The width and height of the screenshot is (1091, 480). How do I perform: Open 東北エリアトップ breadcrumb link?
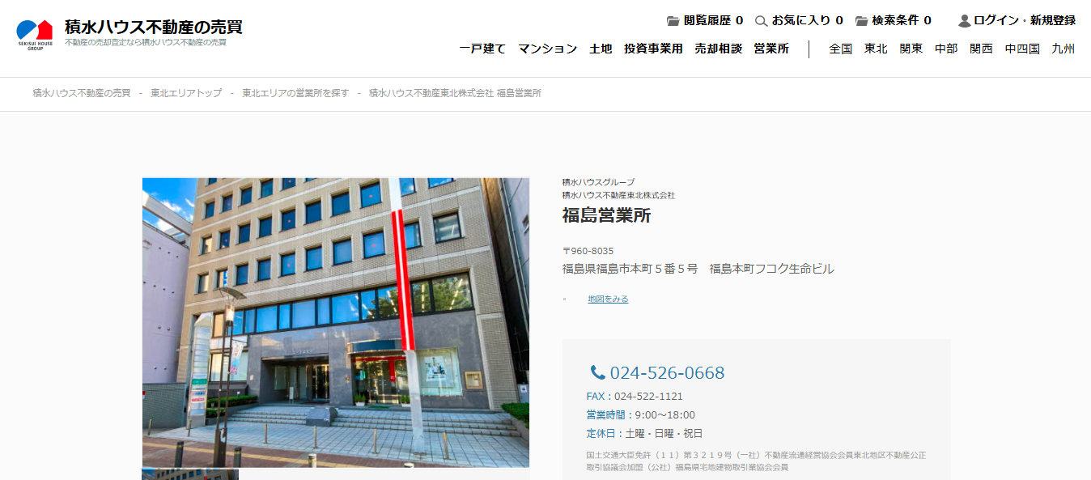(186, 93)
